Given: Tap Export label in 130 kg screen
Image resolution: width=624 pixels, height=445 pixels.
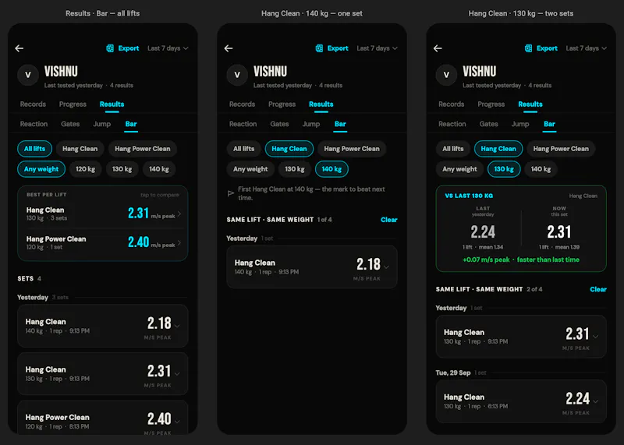Looking at the screenshot, I should [x=548, y=48].
